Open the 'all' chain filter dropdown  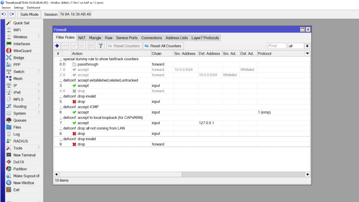click(307, 46)
